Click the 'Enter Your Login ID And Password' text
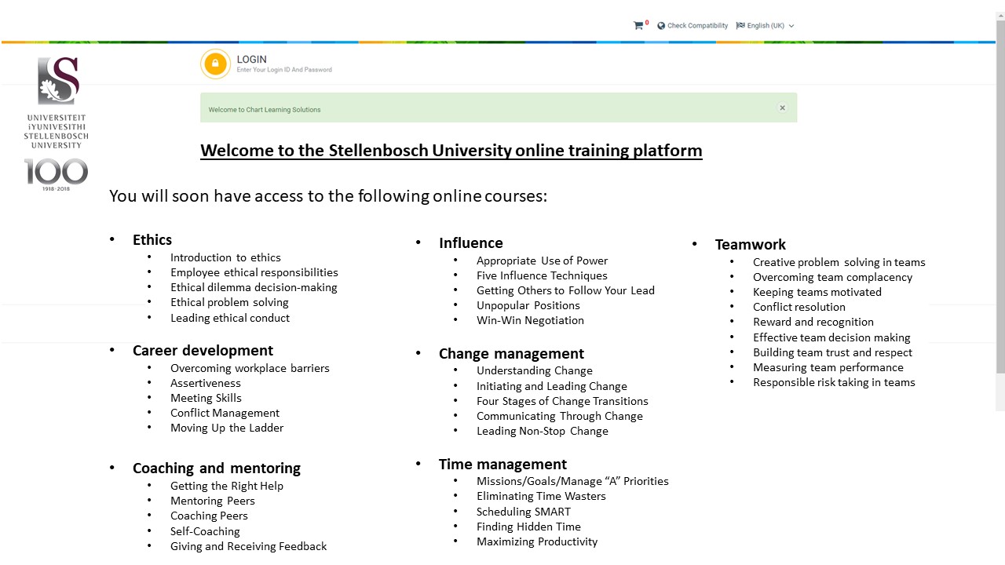Image resolution: width=1005 pixels, height=565 pixels. click(284, 70)
